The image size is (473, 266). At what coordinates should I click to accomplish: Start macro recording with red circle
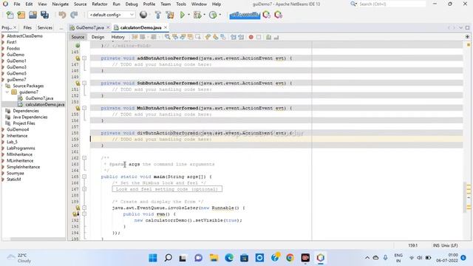251,37
